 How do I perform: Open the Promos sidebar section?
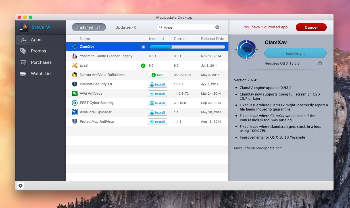(40, 51)
